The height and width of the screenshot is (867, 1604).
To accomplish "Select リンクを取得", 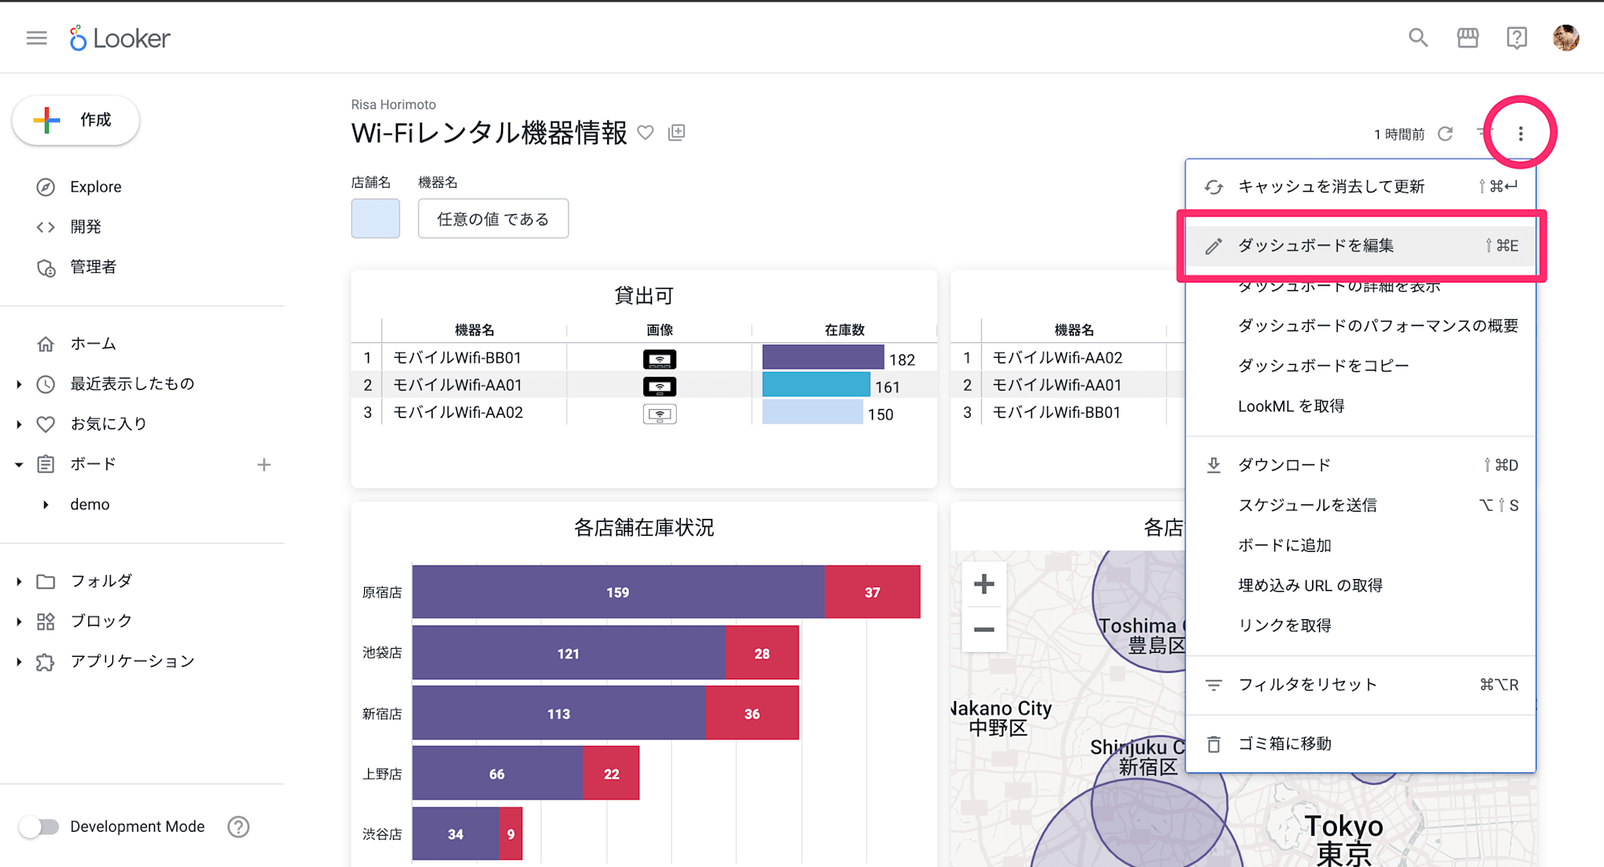I will pyautogui.click(x=1360, y=626).
